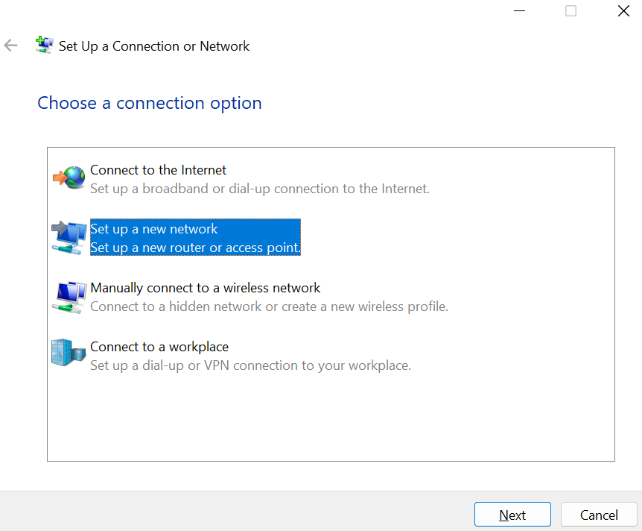Click the back arrow navigation icon
642x531 pixels.
point(10,45)
